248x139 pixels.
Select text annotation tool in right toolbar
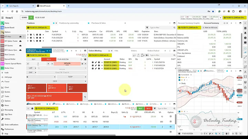point(245,72)
